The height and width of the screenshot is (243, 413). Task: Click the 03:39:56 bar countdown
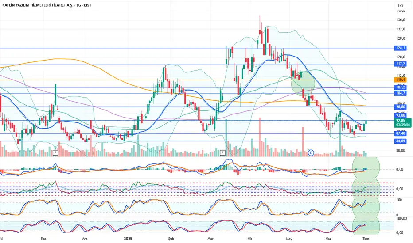click(x=403, y=125)
